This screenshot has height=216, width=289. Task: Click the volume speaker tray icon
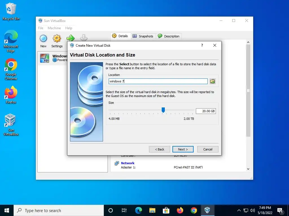point(253,210)
